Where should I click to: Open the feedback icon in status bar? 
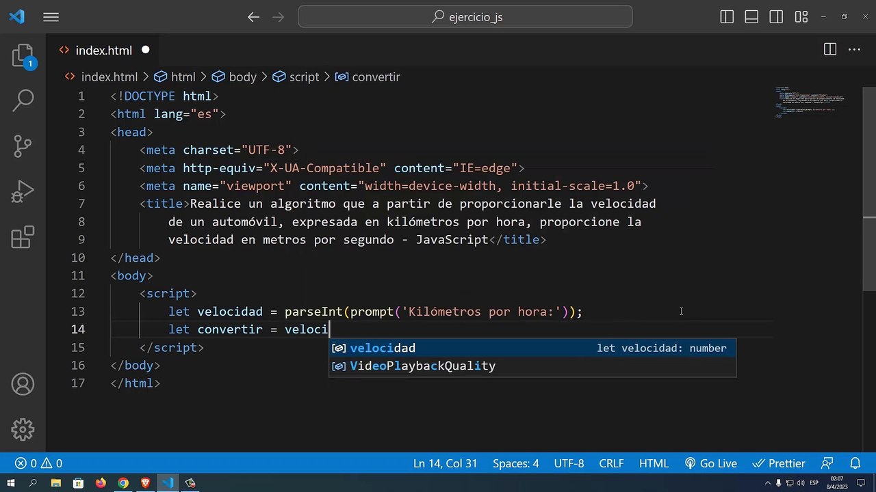(827, 463)
